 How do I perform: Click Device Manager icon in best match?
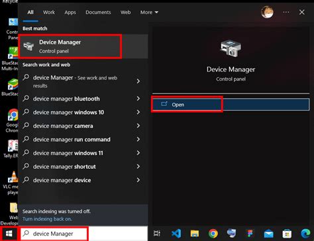pyautogui.click(x=28, y=46)
